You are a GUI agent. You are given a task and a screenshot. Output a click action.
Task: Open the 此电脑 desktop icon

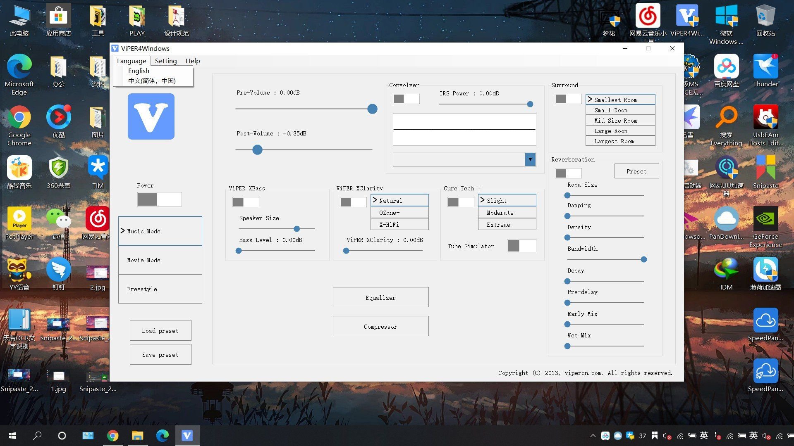[19, 21]
